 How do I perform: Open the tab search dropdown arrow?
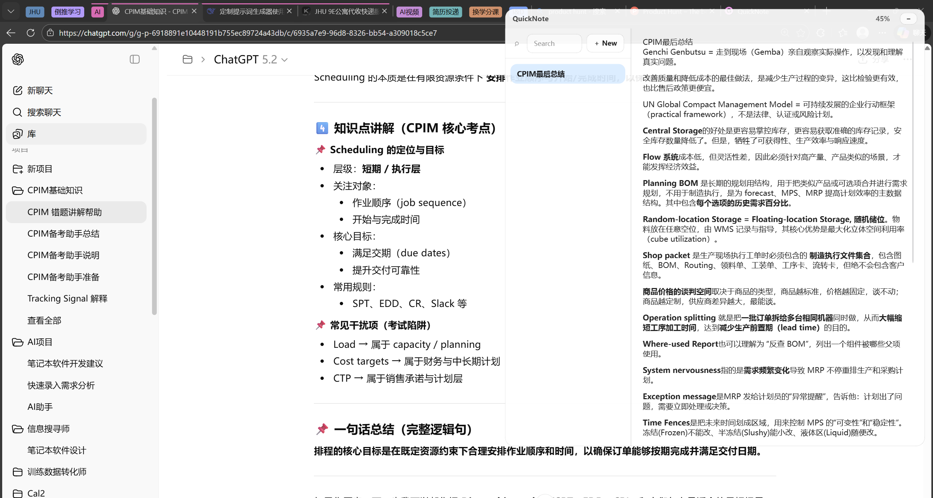[11, 11]
